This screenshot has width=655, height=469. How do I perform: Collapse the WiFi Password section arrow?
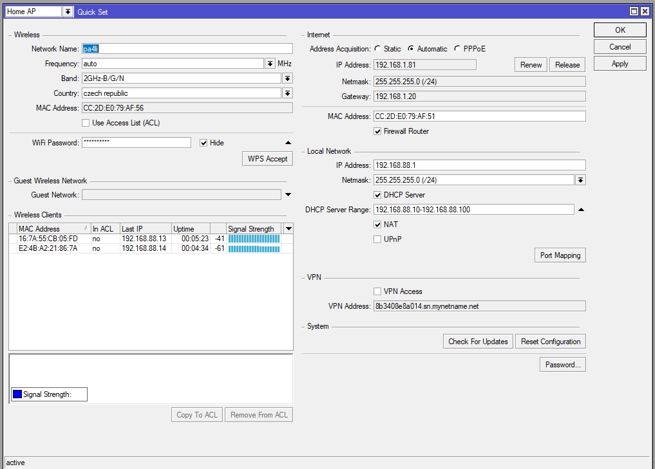click(288, 143)
